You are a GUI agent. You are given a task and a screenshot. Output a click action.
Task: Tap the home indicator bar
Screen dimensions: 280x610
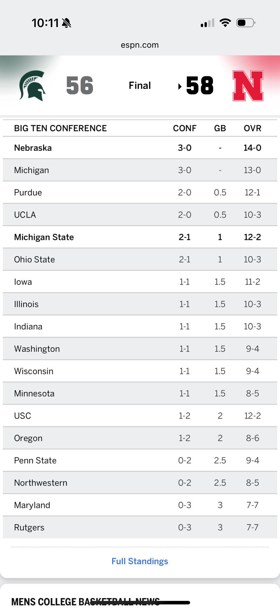[x=140, y=603]
